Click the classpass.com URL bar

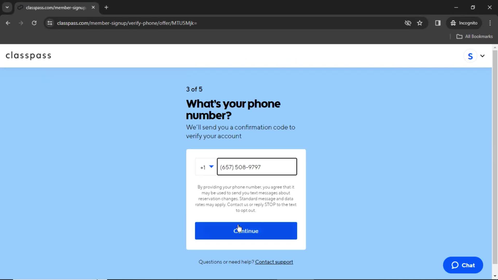click(x=127, y=23)
